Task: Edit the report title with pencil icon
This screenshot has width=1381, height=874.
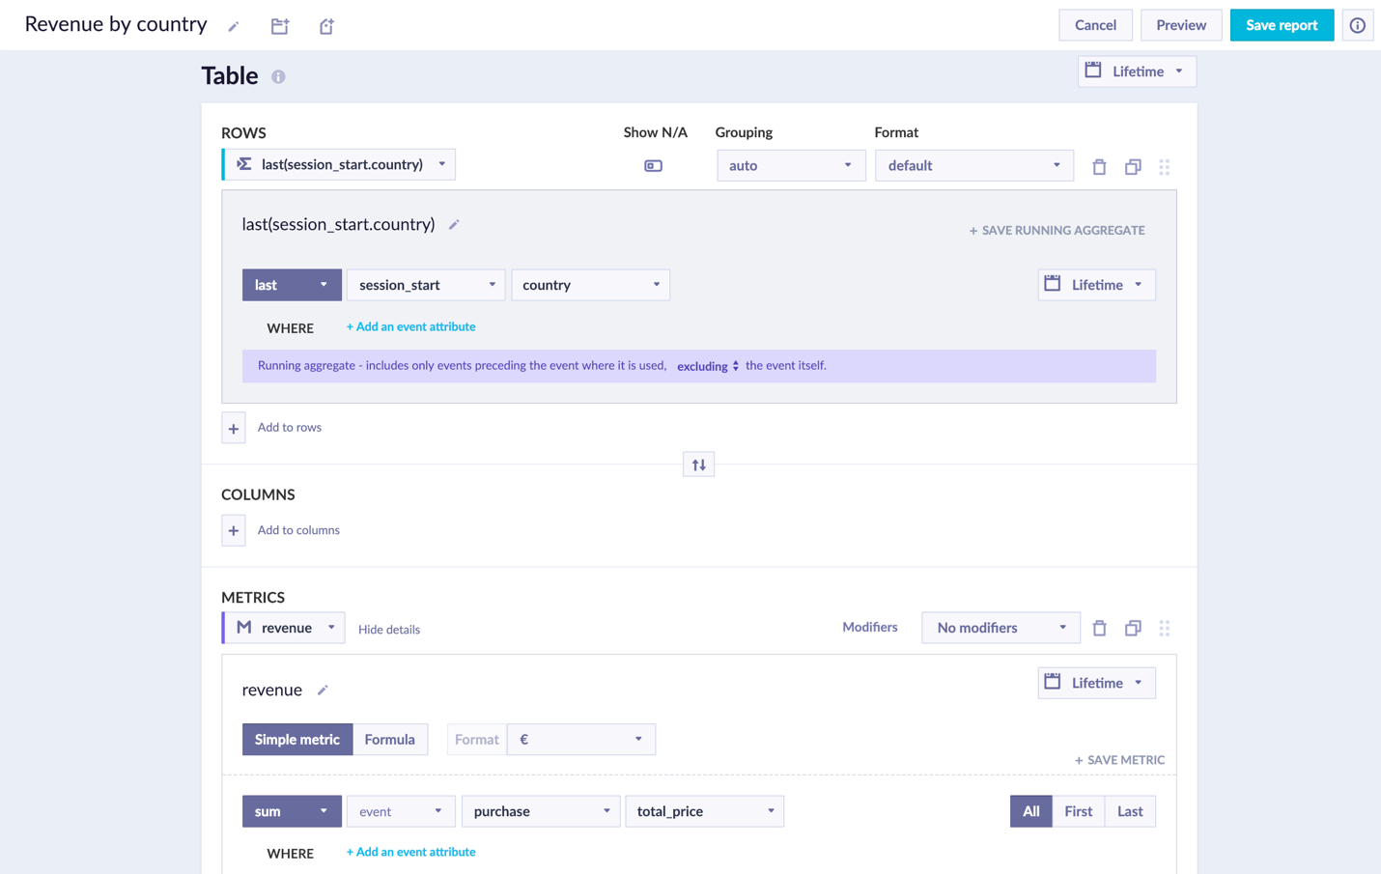Action: point(233,27)
